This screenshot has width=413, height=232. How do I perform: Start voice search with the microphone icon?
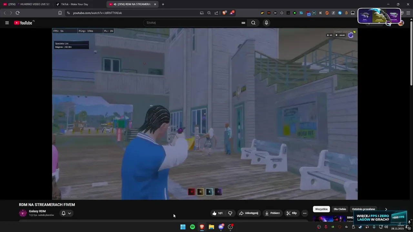coord(266,23)
